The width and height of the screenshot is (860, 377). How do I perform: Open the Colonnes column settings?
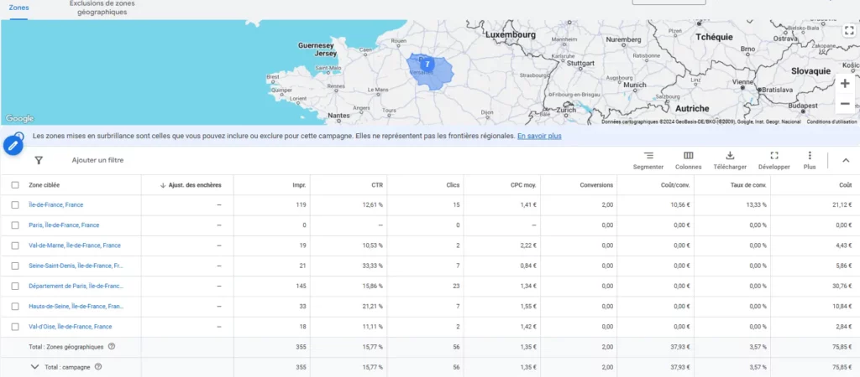point(689,160)
